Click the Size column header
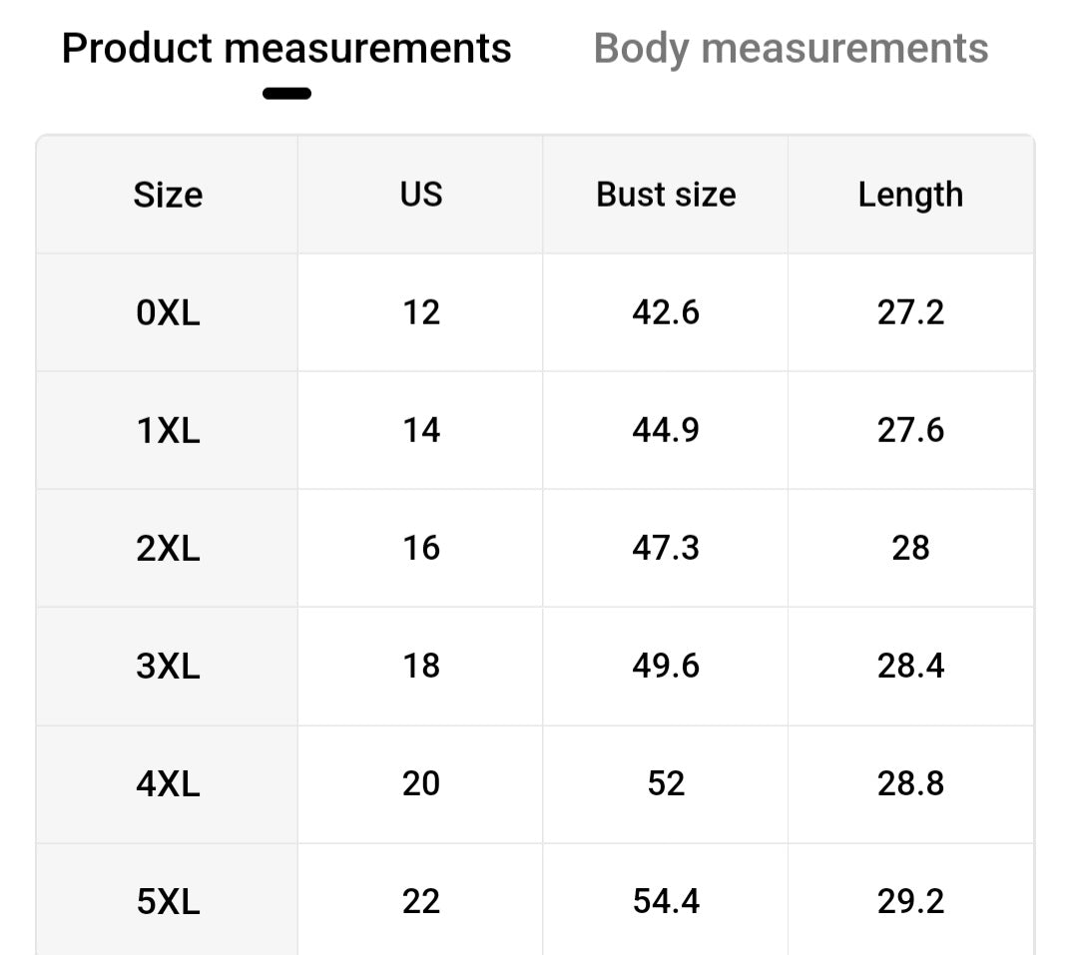 coord(167,195)
